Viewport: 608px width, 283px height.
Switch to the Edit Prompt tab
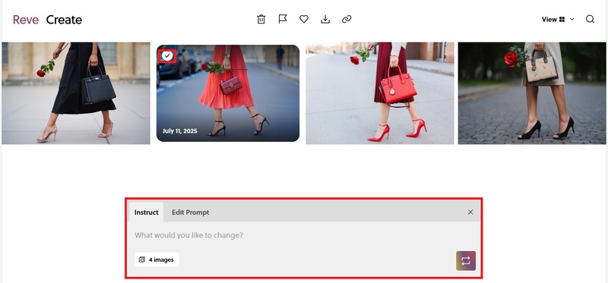pyautogui.click(x=191, y=212)
